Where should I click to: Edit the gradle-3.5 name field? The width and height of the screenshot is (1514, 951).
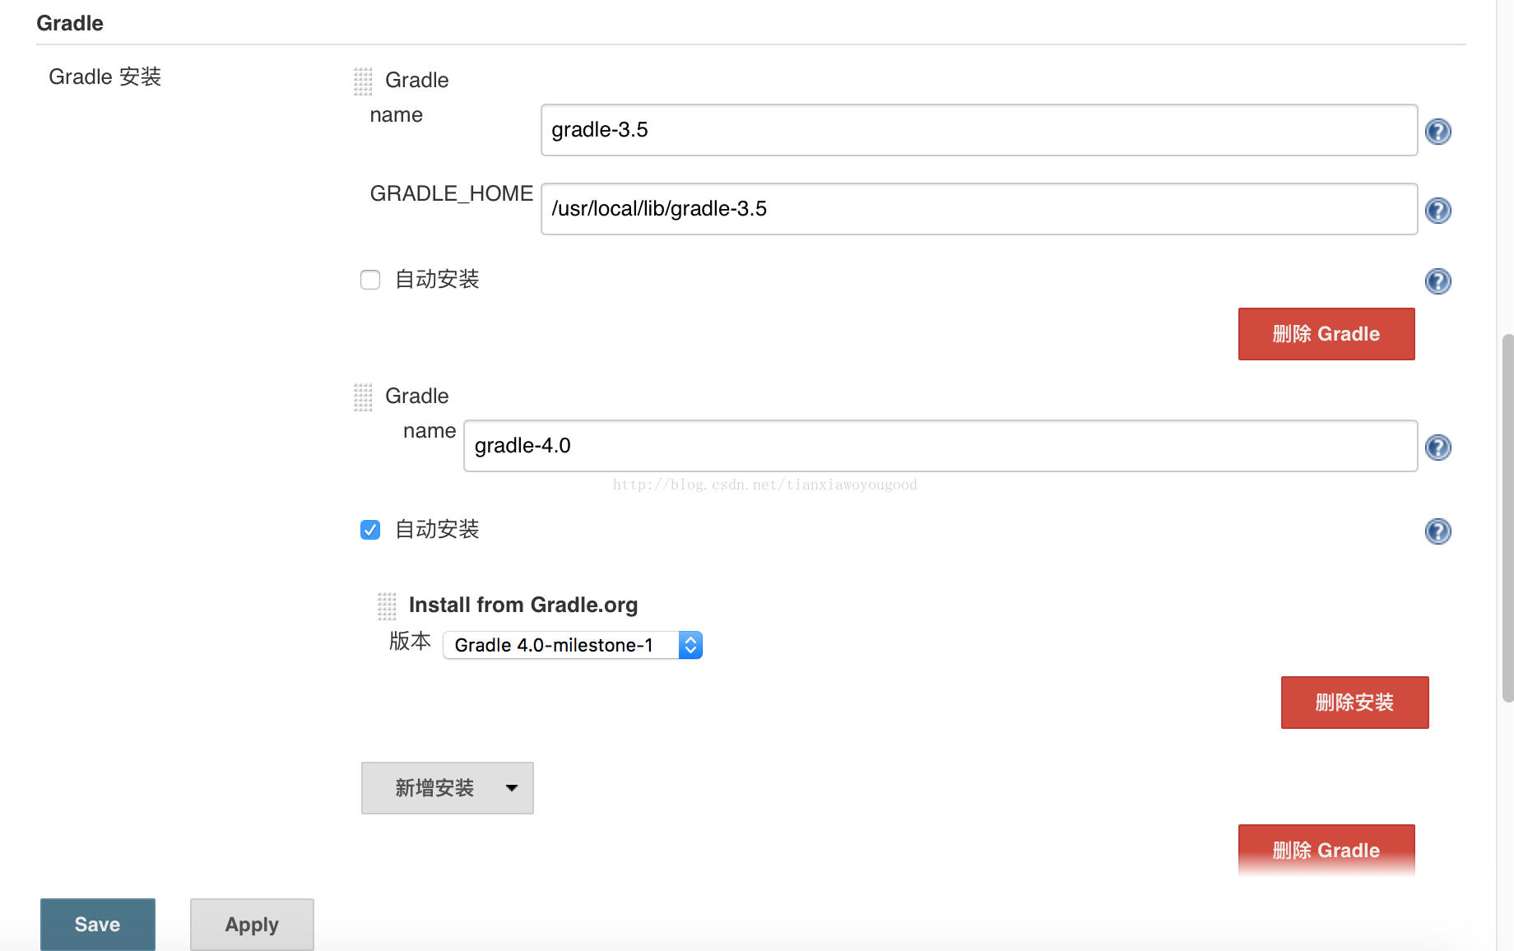[x=979, y=130]
